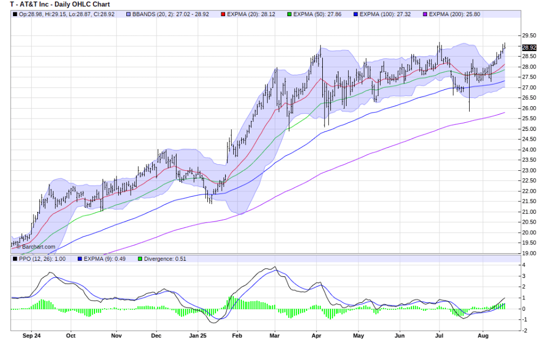Click the 20.00 price axis label
549x355 pixels.
pos(529,233)
